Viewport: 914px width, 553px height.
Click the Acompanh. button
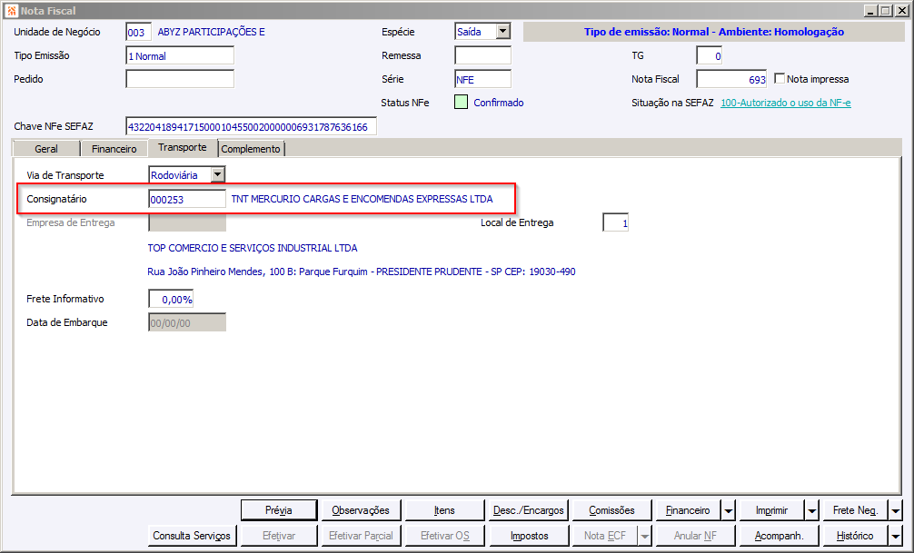779,536
